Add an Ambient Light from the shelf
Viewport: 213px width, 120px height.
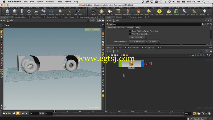click(x=204, y=12)
